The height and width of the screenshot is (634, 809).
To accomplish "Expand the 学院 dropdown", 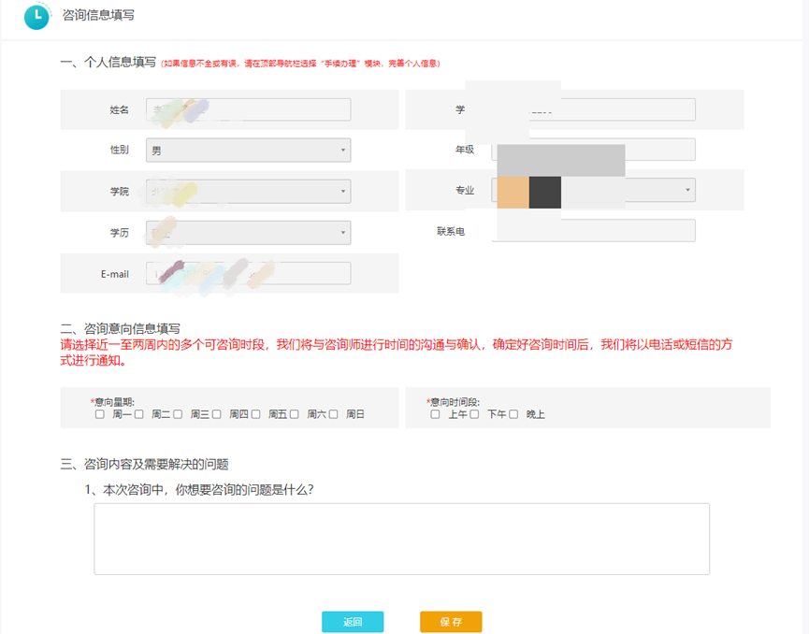I will [x=248, y=192].
